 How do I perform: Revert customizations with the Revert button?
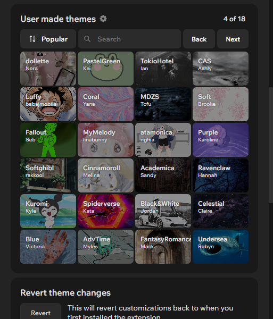point(41,312)
